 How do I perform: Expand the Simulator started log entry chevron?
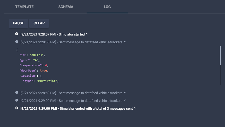87,34
